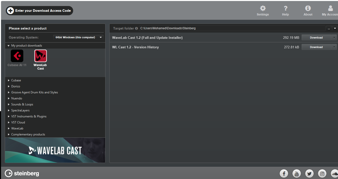Open the Settings gear icon
Viewport: 338px width, 179px height.
click(x=263, y=8)
